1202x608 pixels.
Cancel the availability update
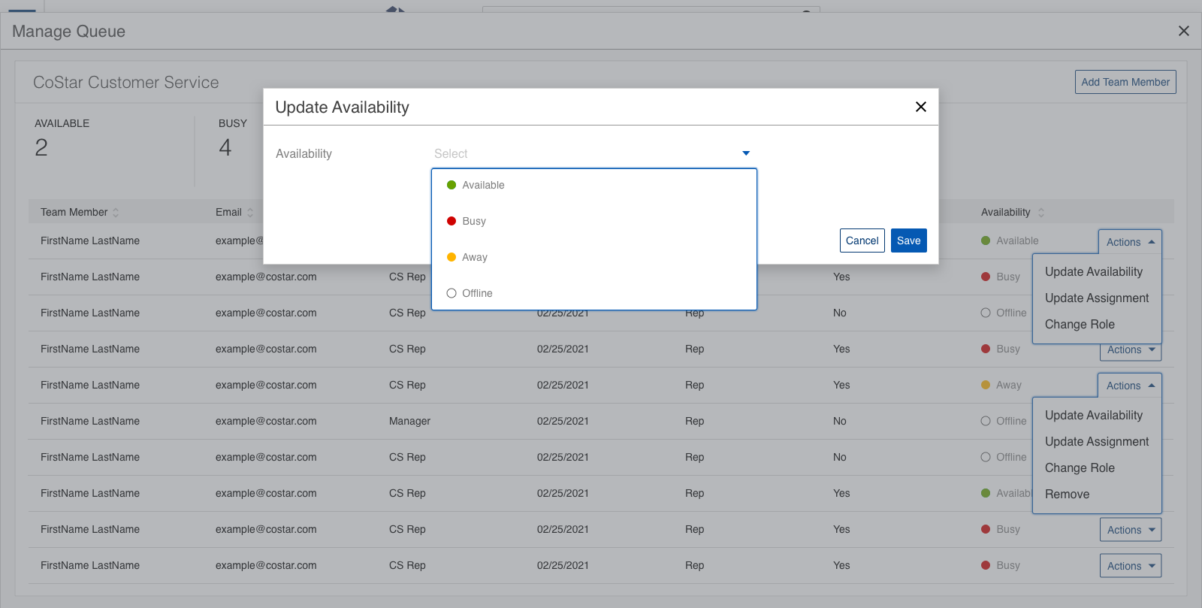click(862, 240)
